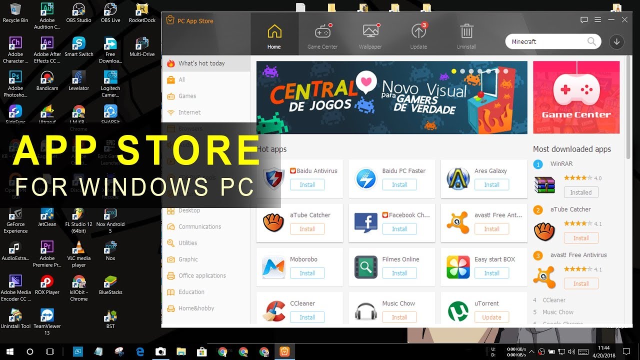Open the Update section with badge
Screen dimensions: 640x360
point(418,32)
